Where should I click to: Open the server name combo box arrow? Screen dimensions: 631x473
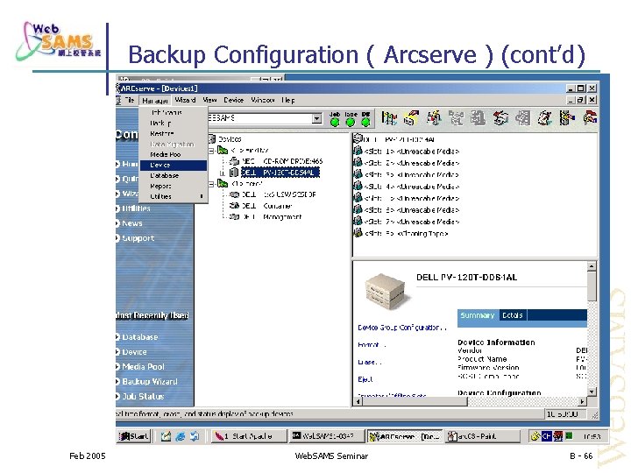[x=317, y=118]
